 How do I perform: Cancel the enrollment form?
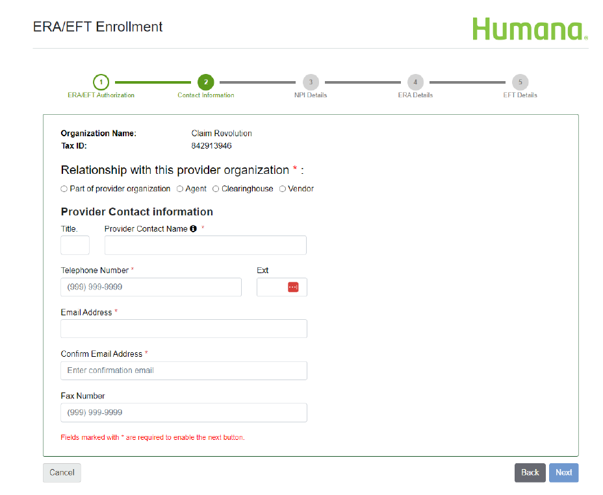coord(61,472)
